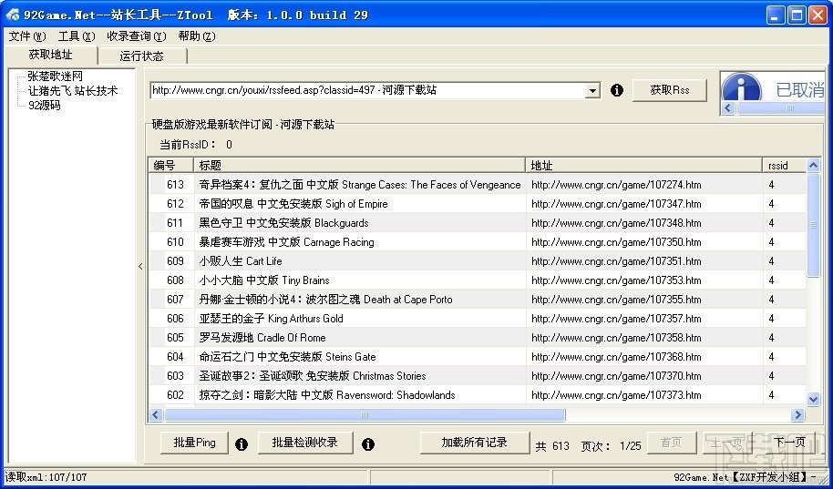Click the table's horizontal scrollbar left arrow
Image resolution: width=833 pixels, height=489 pixels.
click(156, 415)
